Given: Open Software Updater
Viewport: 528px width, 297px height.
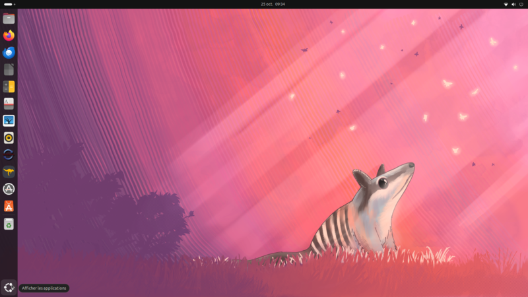Looking at the screenshot, I should [x=9, y=189].
